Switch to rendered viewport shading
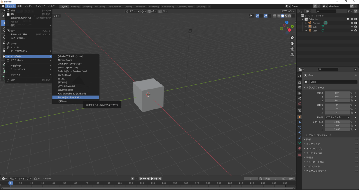This screenshot has width=359, height=190. click(289, 16)
